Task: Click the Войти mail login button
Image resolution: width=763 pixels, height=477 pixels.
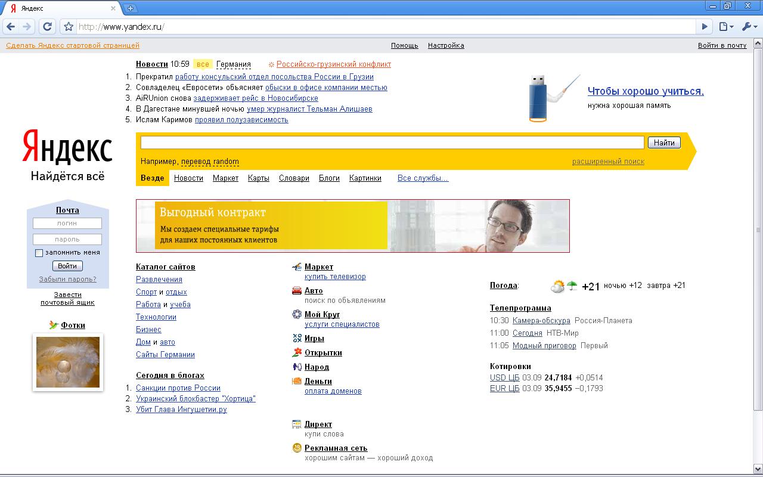Action: (67, 266)
